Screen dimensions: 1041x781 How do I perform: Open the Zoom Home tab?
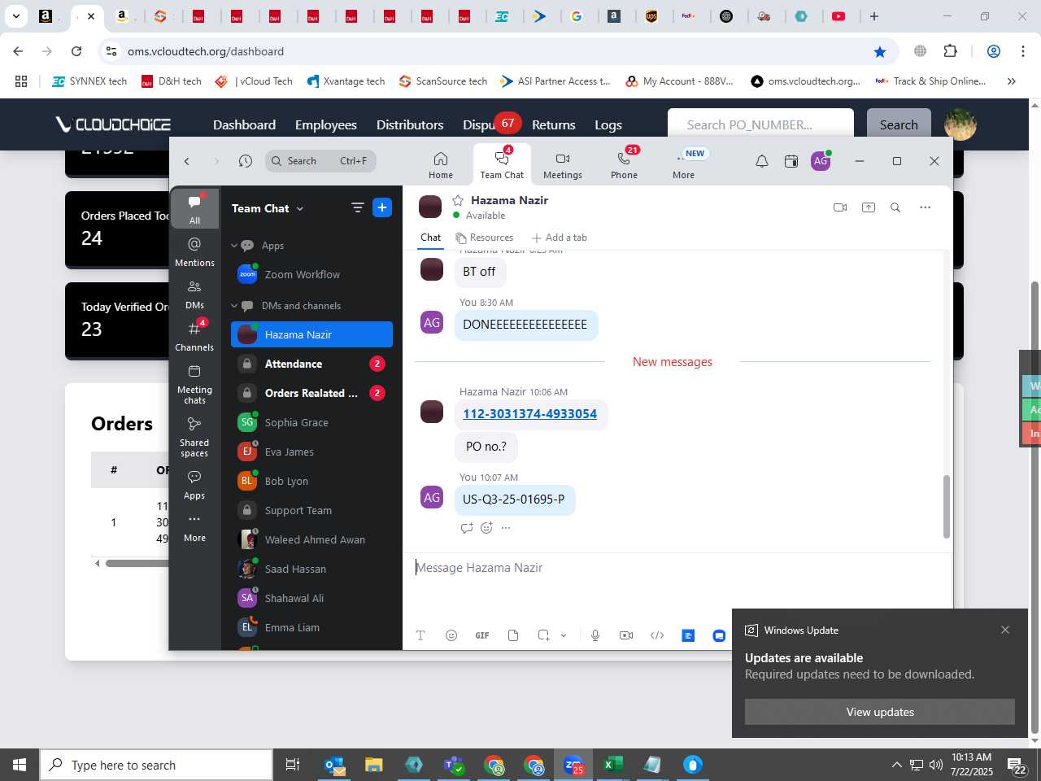coord(441,164)
